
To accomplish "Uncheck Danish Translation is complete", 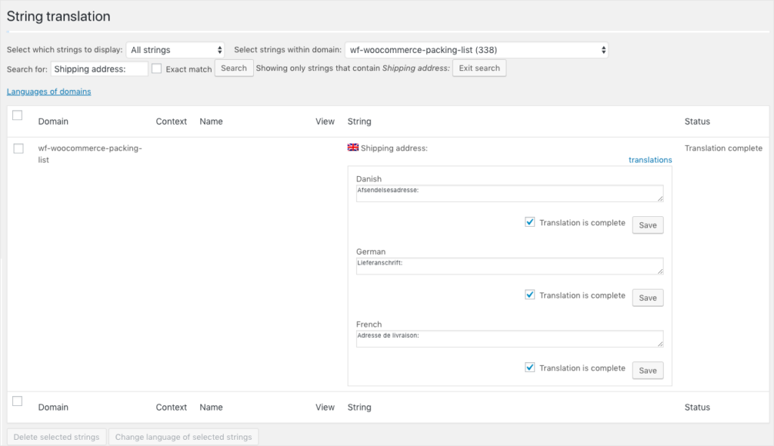I will 530,223.
